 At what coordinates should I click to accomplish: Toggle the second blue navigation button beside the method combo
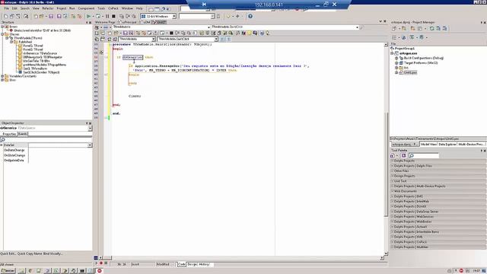[228, 39]
